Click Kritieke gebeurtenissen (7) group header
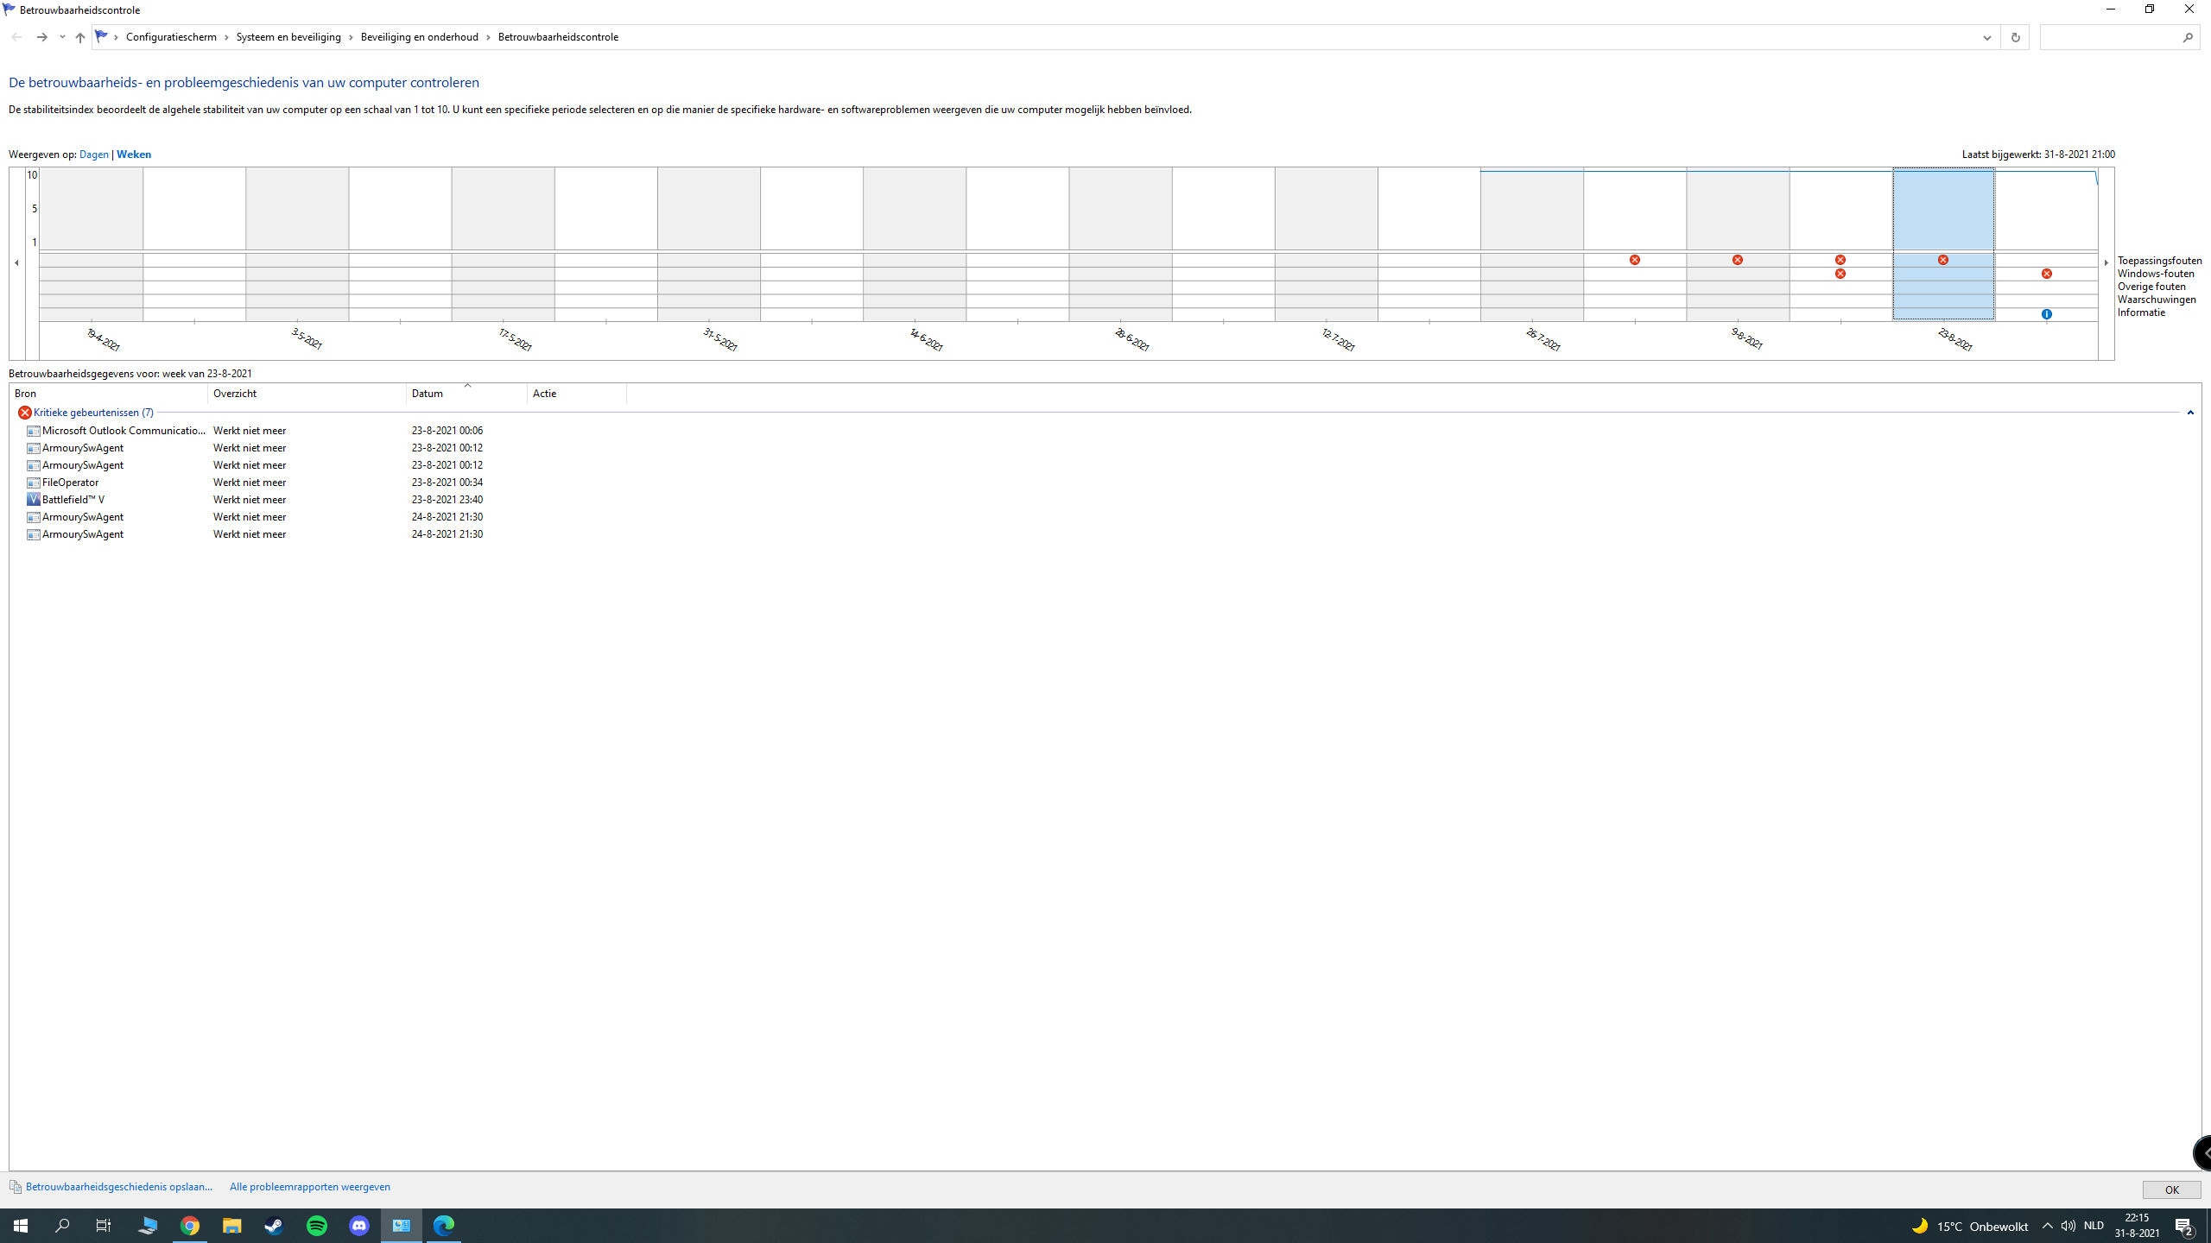Image resolution: width=2211 pixels, height=1243 pixels. click(93, 413)
